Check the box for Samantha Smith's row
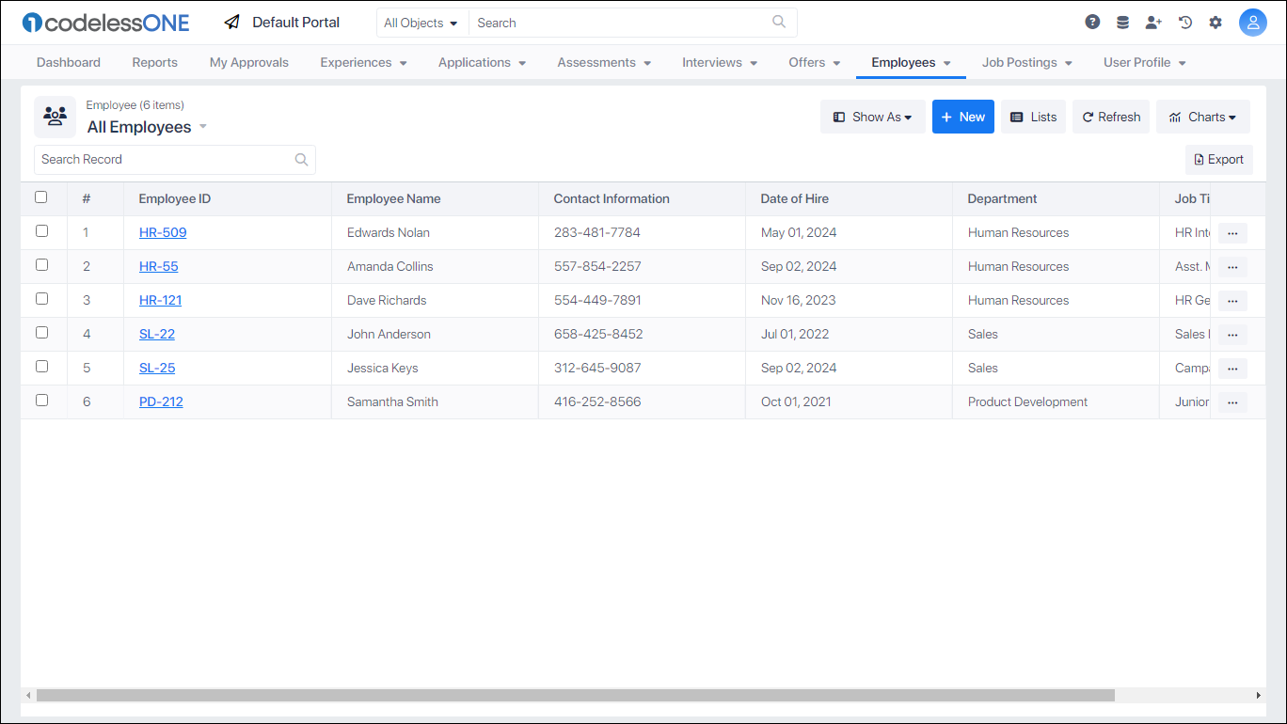The width and height of the screenshot is (1287, 724). 41,400
